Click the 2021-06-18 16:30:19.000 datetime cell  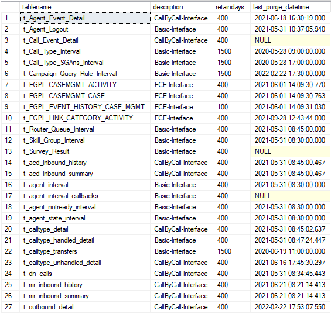point(290,18)
